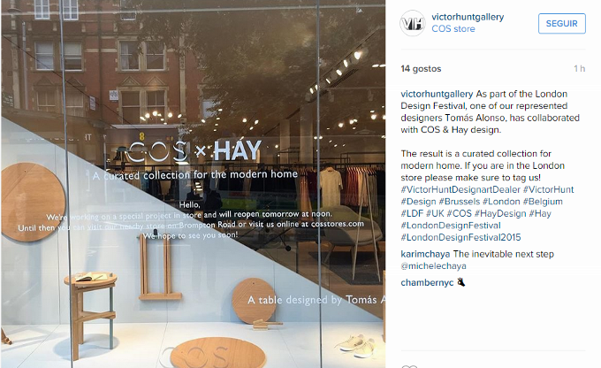601x368 pixels.
Task: Open the #Brussels hashtag
Action: click(x=460, y=202)
